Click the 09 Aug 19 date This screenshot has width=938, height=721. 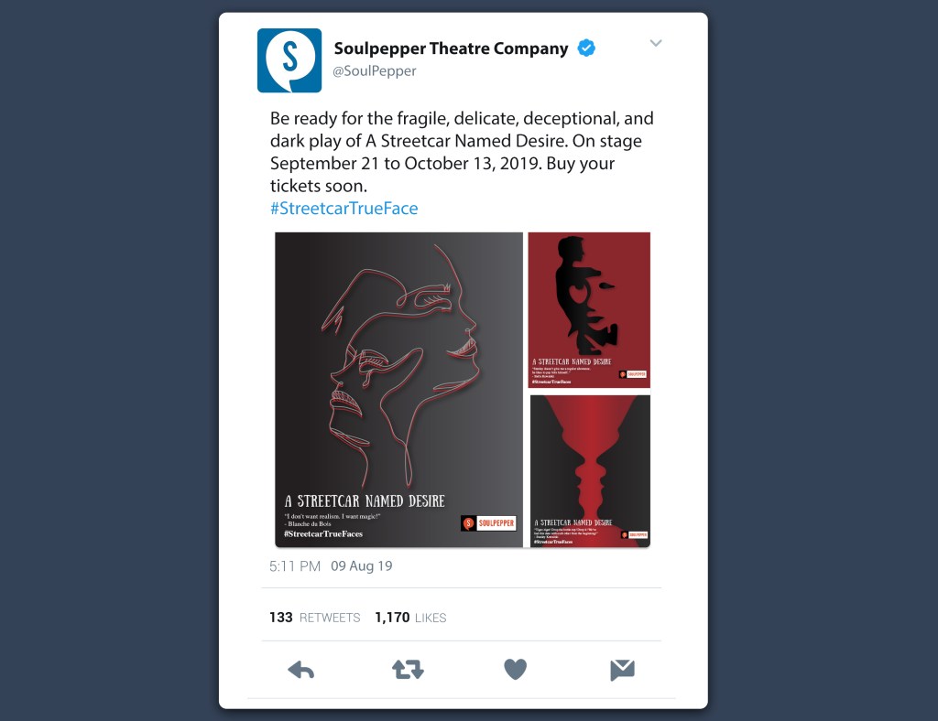(x=361, y=566)
